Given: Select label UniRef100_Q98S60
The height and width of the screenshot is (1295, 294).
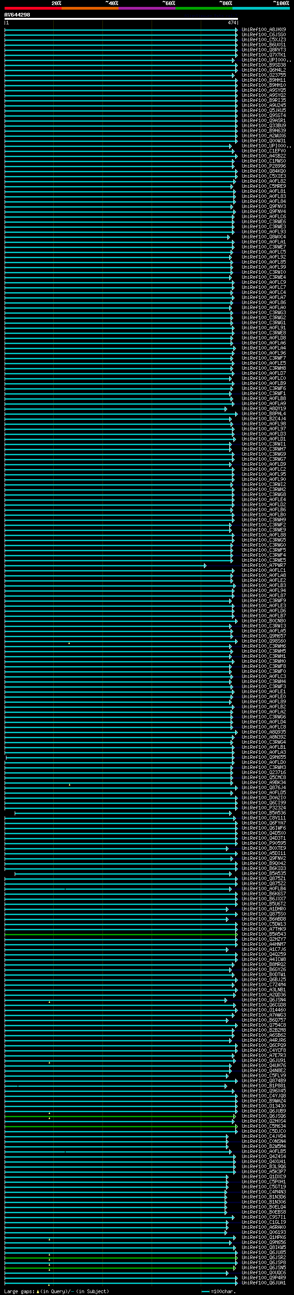Looking at the screenshot, I should point(264,641).
